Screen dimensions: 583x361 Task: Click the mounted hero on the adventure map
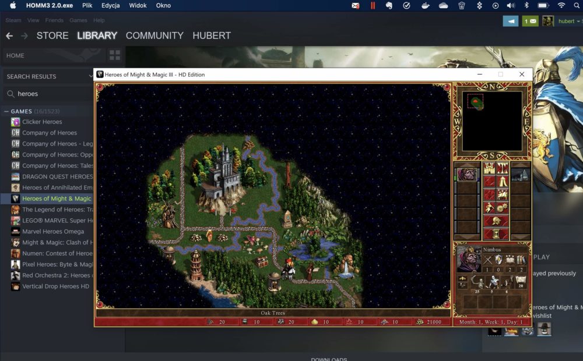tap(288, 269)
